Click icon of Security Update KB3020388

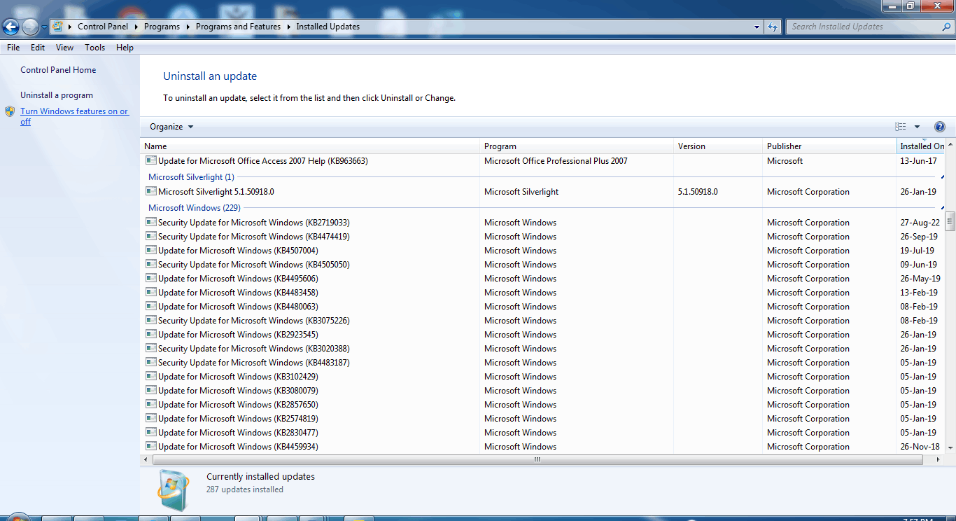150,348
